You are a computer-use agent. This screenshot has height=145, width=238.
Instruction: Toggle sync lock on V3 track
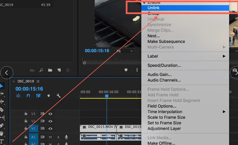42,114
